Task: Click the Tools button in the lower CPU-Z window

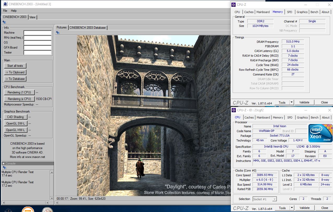Action: (282, 208)
